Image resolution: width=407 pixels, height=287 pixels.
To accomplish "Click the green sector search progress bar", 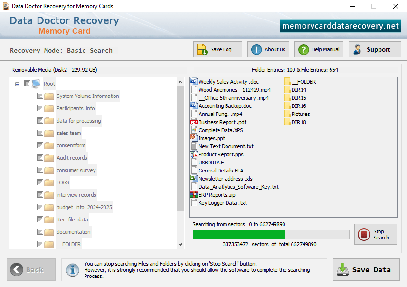I will [271, 235].
